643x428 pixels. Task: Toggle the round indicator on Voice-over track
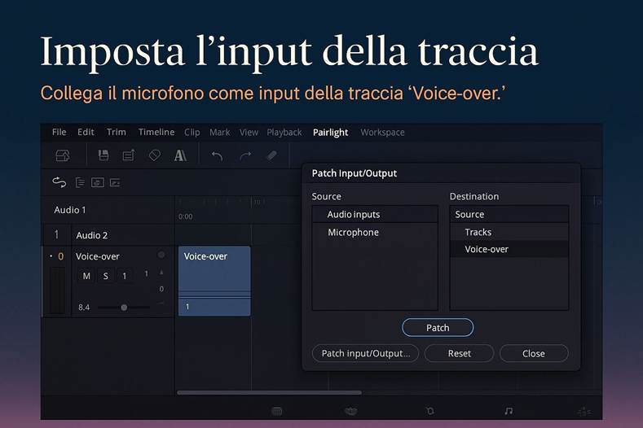(x=161, y=255)
